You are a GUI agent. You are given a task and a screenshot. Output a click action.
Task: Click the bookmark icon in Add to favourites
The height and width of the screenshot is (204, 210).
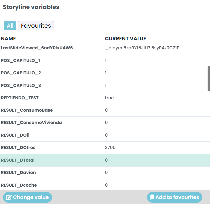pos(152,197)
